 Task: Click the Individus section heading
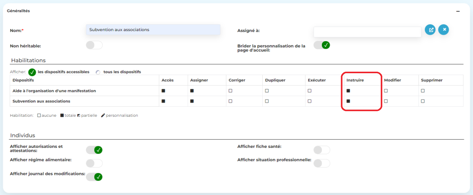pos(23,135)
